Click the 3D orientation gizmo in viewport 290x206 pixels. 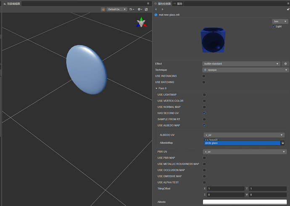pos(141,23)
